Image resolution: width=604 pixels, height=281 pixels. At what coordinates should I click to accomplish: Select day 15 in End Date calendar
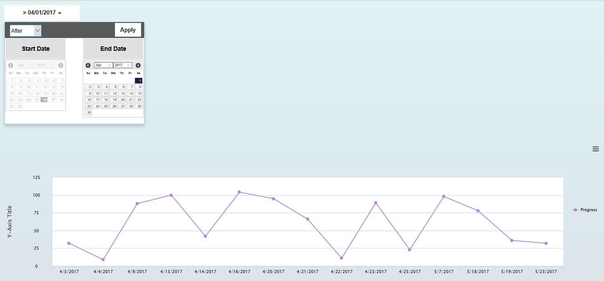pos(138,94)
